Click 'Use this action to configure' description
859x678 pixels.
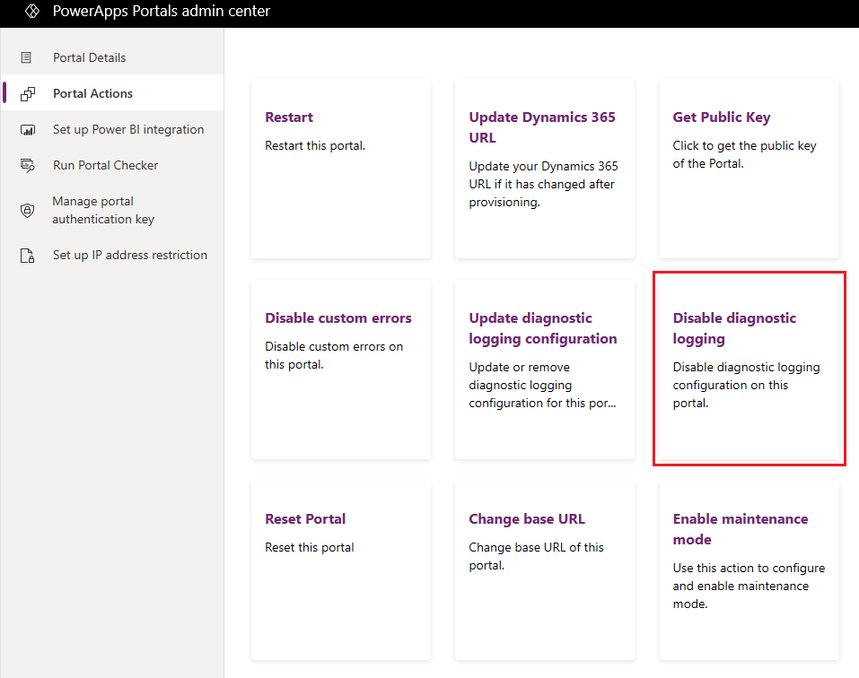point(749,586)
